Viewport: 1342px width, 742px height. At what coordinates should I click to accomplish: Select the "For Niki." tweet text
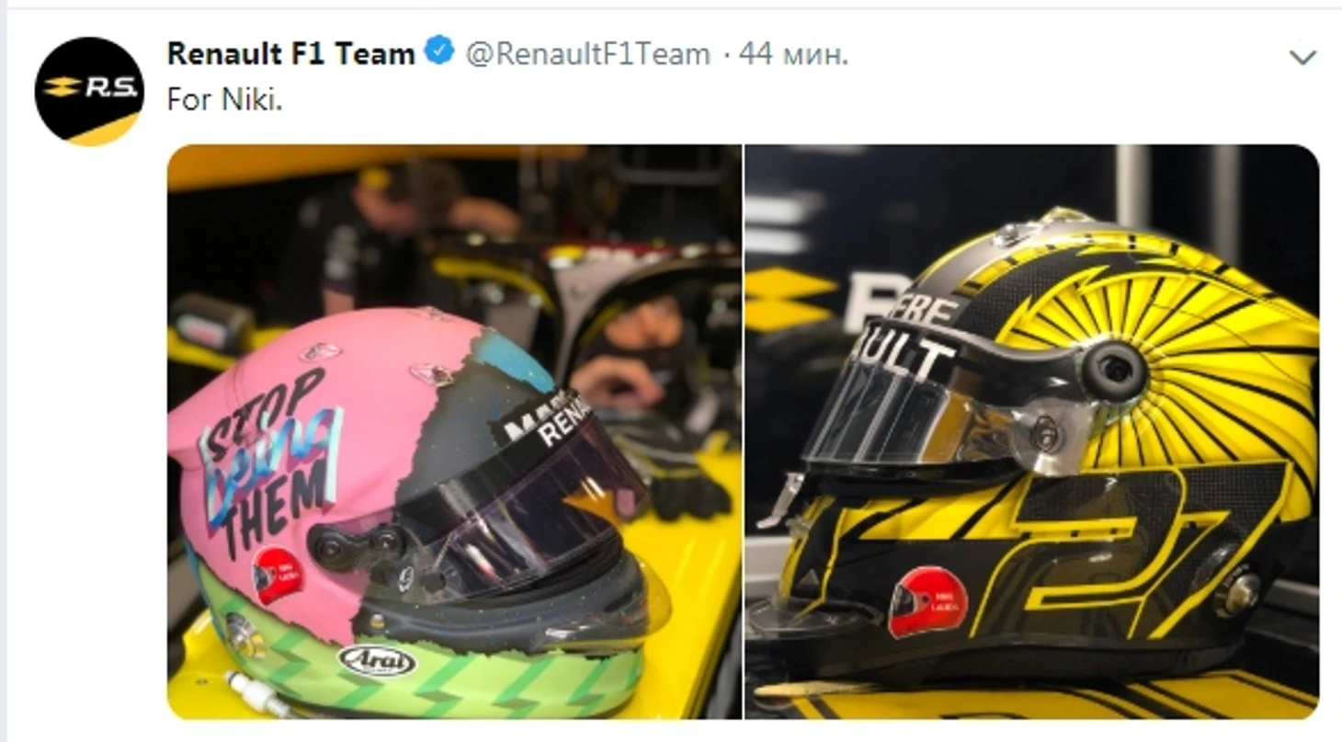(224, 99)
